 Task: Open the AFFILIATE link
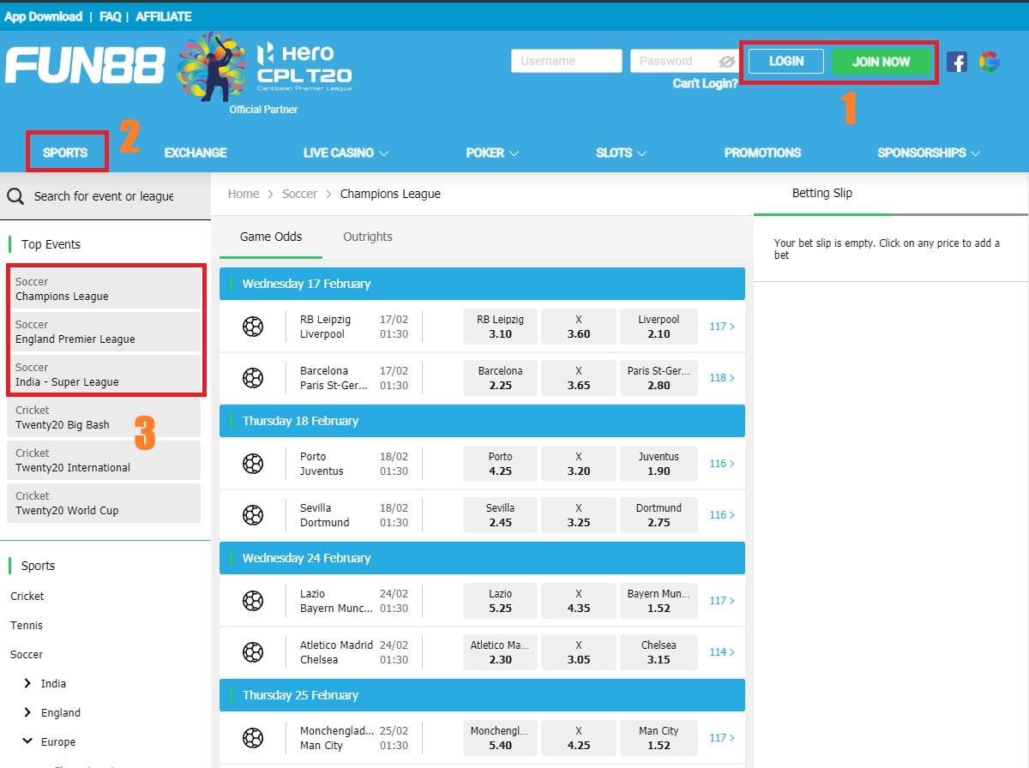coord(164,16)
